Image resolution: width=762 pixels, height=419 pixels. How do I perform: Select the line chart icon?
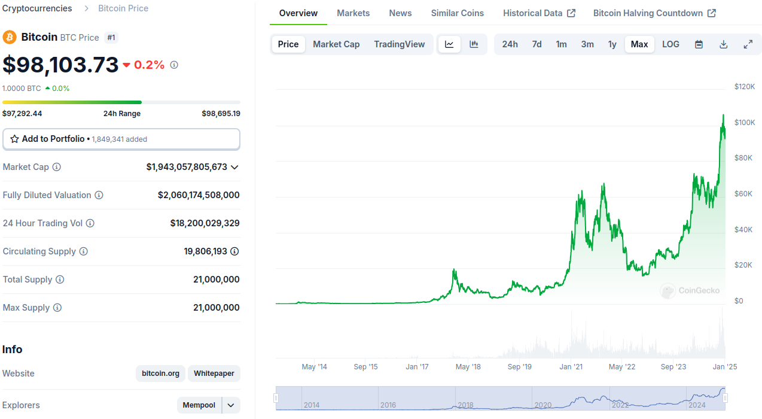coord(449,44)
